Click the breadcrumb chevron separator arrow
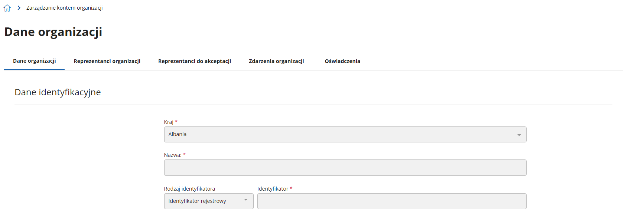This screenshot has height=214, width=628. (19, 8)
